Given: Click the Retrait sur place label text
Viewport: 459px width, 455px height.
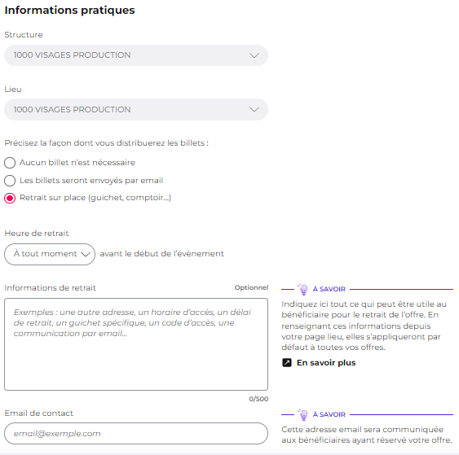Looking at the screenshot, I should [95, 198].
